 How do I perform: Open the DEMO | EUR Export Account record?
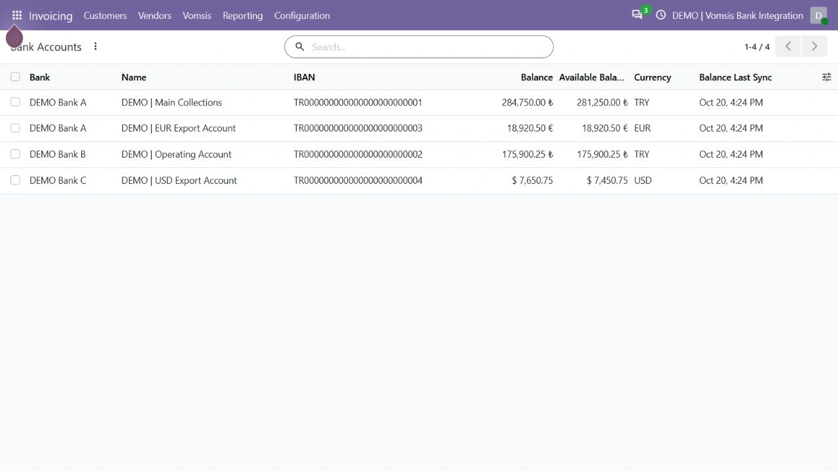click(x=179, y=128)
